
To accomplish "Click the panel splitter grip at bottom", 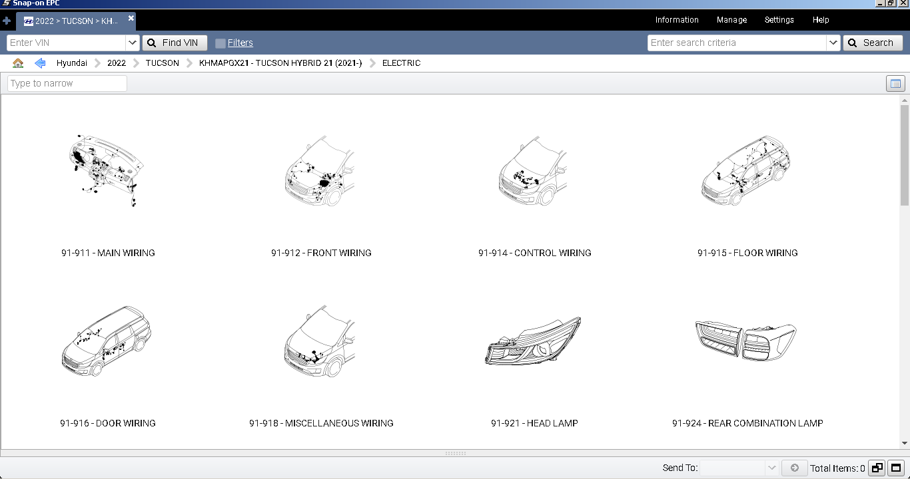I will (455, 453).
